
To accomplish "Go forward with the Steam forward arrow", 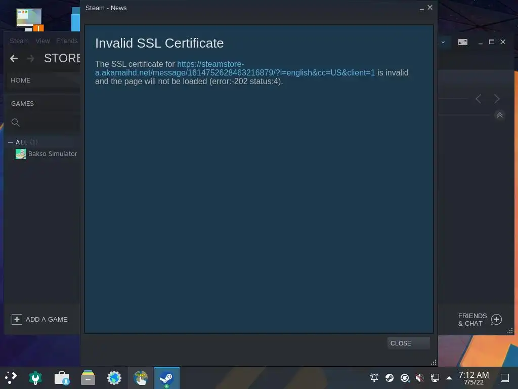I will tap(31, 59).
